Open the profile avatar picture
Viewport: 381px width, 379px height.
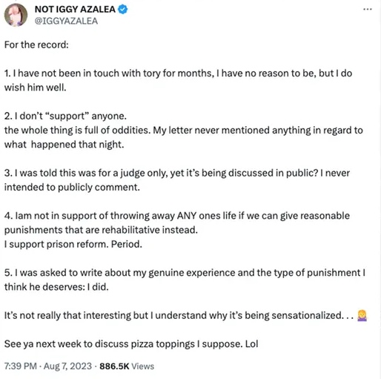pyautogui.click(x=16, y=15)
